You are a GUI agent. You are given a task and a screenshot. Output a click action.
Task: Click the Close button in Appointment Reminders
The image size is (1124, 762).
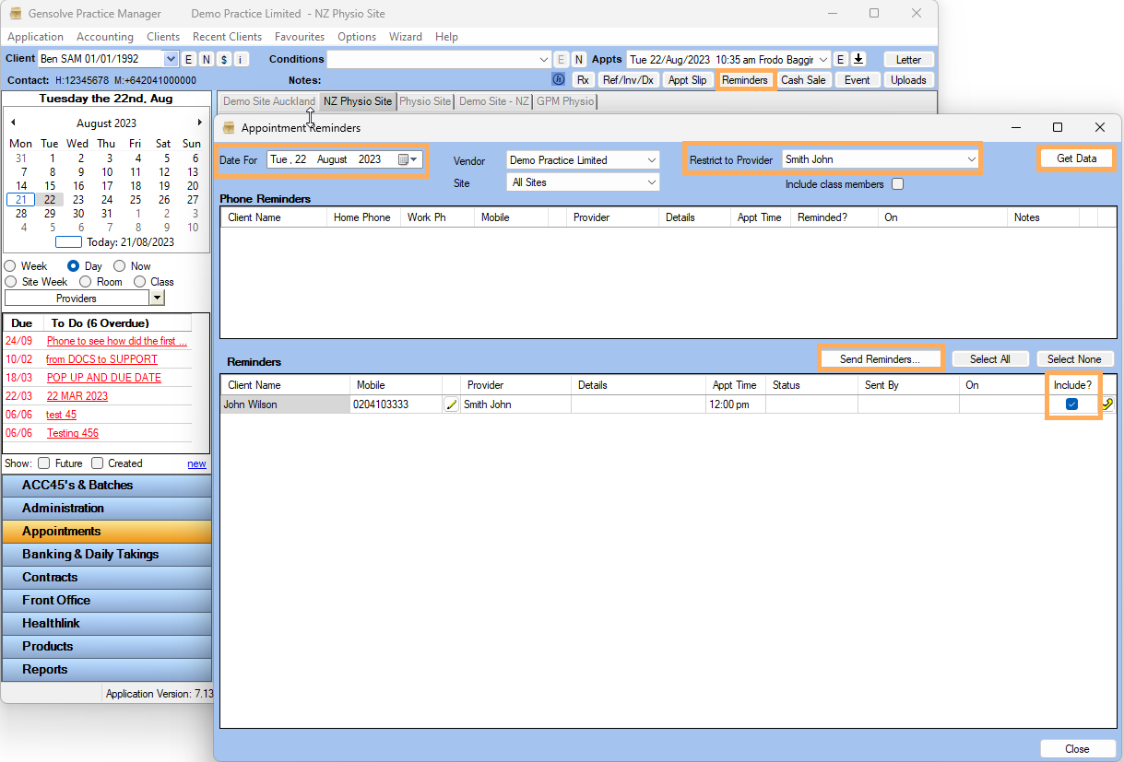tap(1077, 749)
